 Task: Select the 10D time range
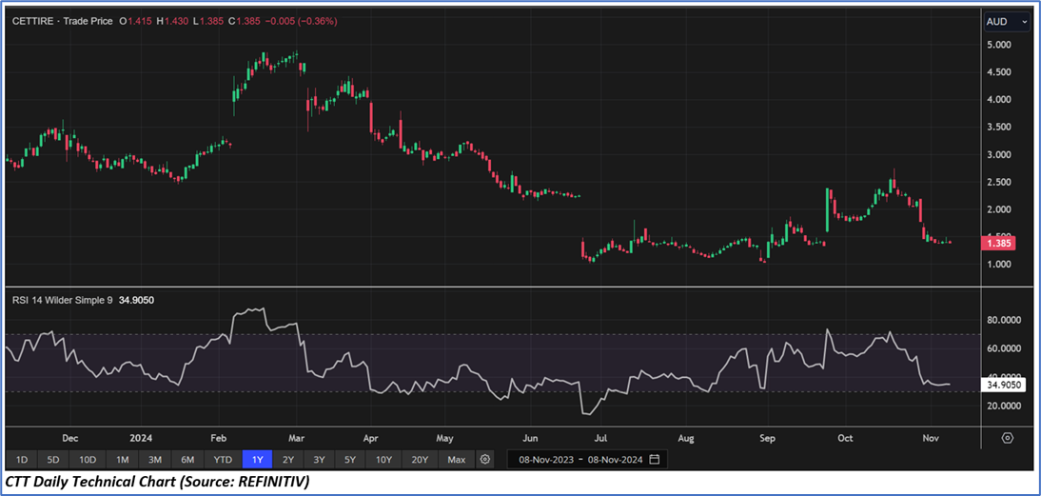(88, 460)
